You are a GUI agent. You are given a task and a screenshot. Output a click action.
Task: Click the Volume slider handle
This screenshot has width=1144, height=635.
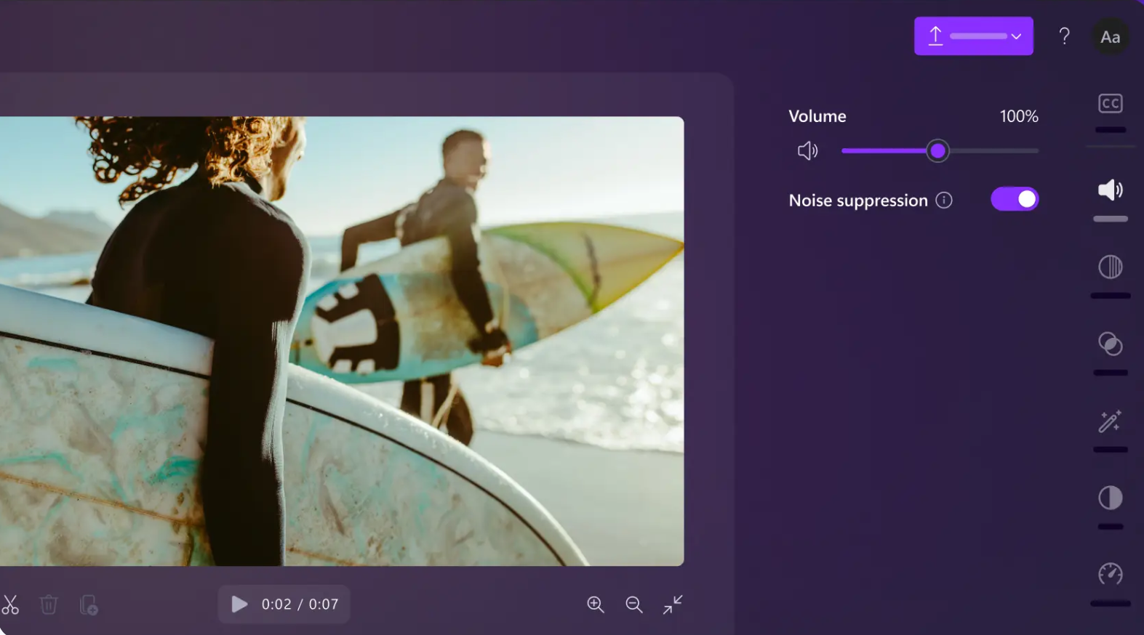[938, 151]
